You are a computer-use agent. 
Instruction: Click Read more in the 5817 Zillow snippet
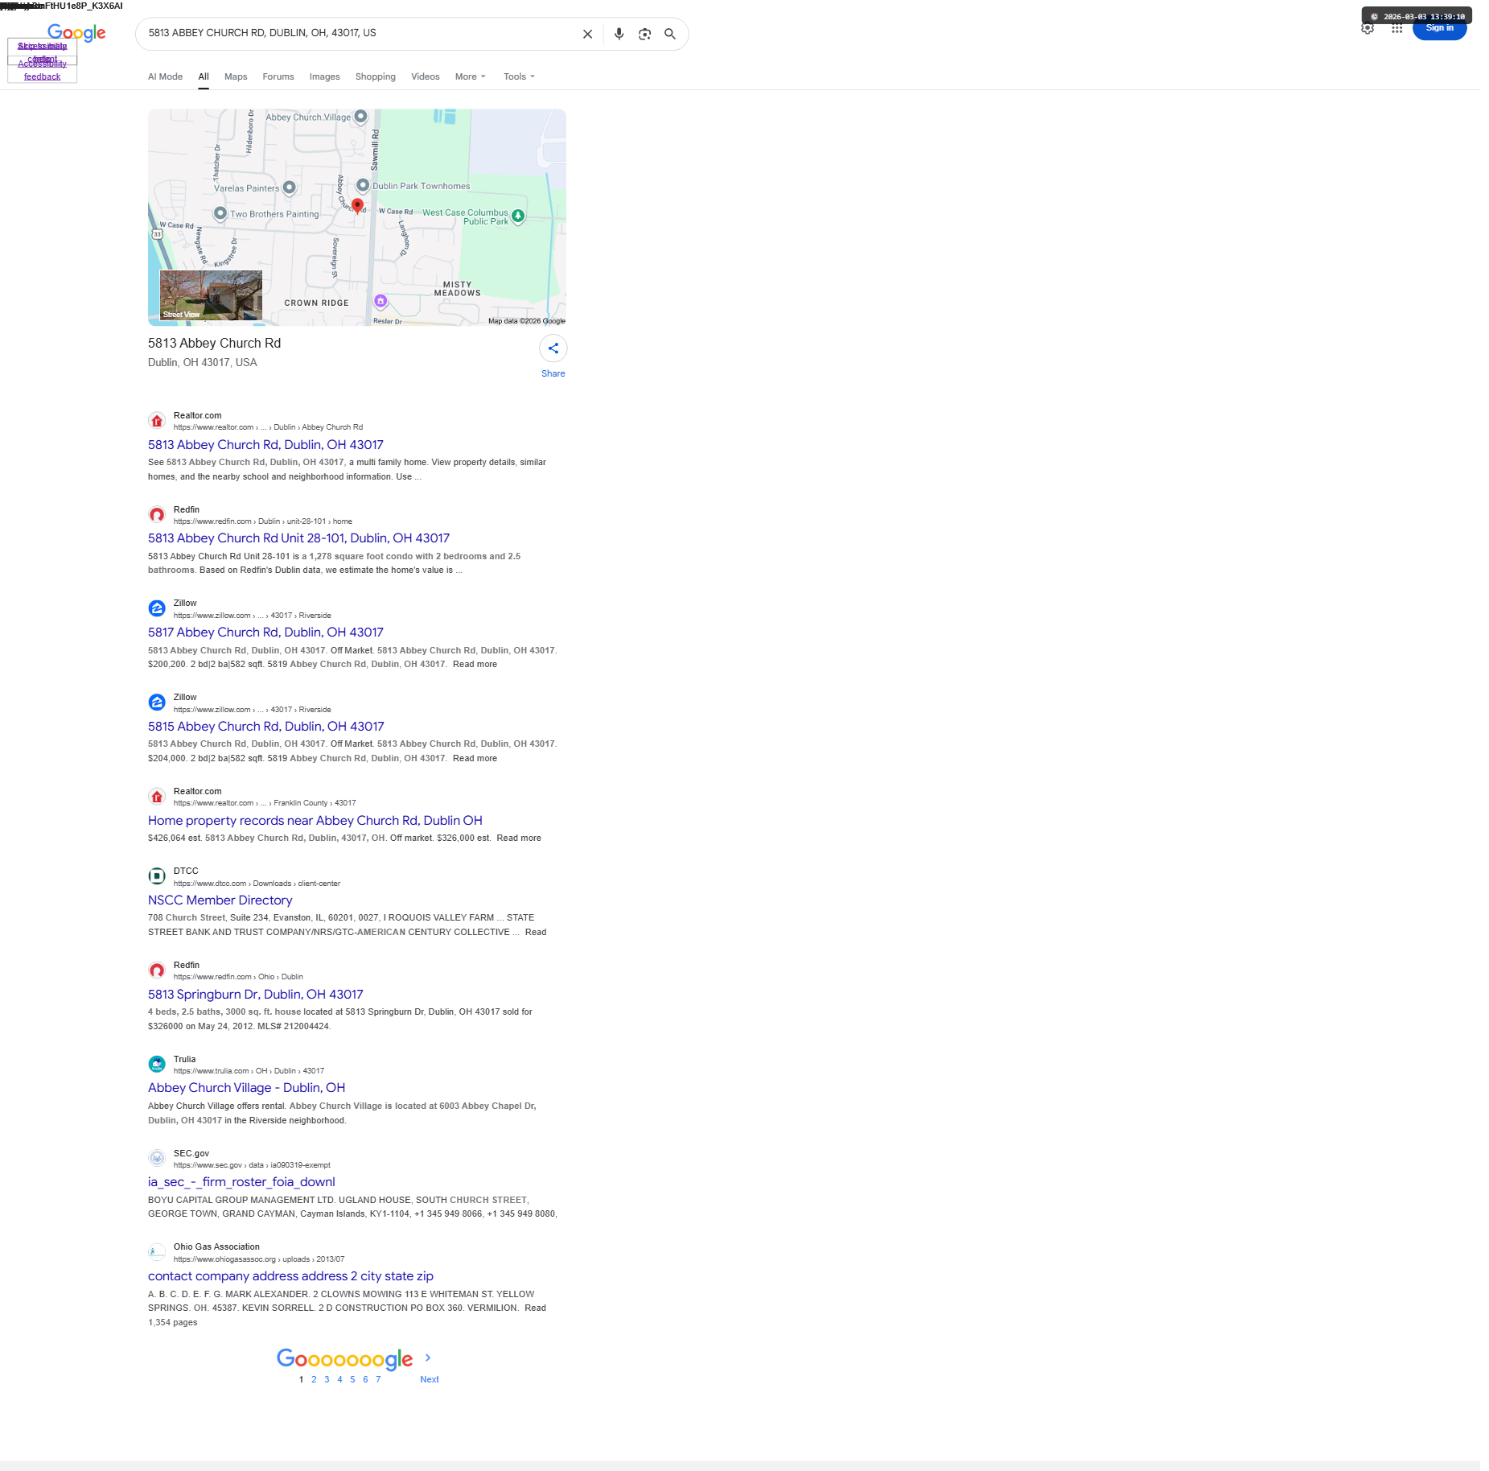tap(475, 665)
